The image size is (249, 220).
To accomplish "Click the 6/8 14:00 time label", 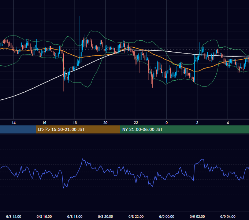I will [x=14, y=216].
